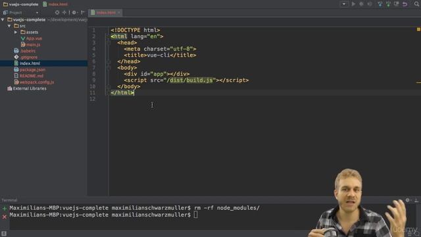Open README.md in project tree

(x=29, y=76)
